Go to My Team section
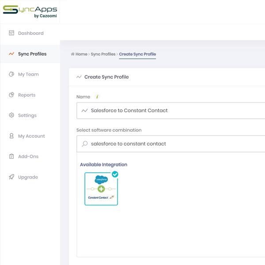Viewport: 265px width, 265px height. [28, 74]
